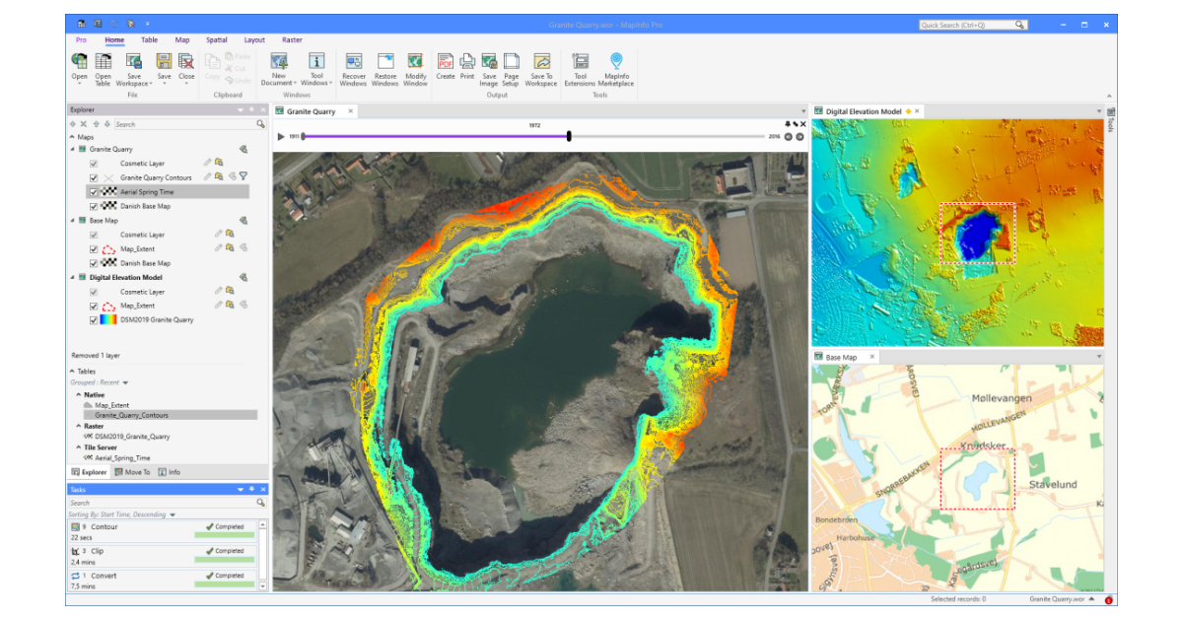Click the Recover Windows icon
This screenshot has height=618, width=1183.
tap(354, 62)
